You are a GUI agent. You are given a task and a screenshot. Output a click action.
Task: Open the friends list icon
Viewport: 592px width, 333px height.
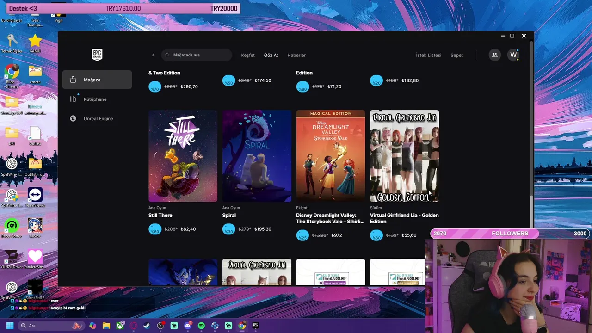click(x=494, y=55)
